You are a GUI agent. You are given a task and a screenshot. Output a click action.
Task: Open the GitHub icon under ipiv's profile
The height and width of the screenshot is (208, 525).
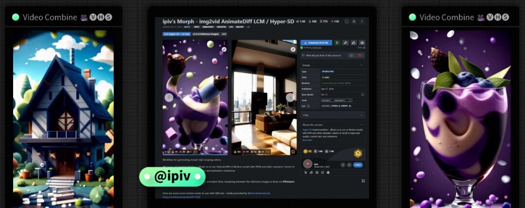(322, 173)
